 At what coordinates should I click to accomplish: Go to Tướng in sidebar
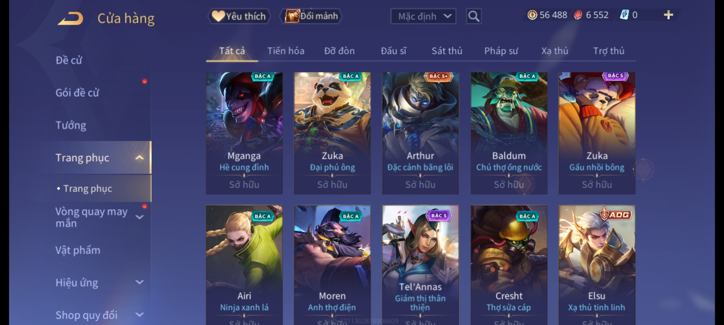[x=71, y=125]
